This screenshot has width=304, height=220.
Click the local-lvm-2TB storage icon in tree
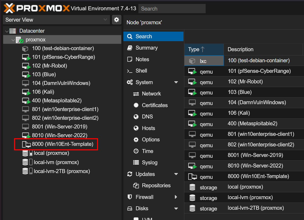click(25, 171)
